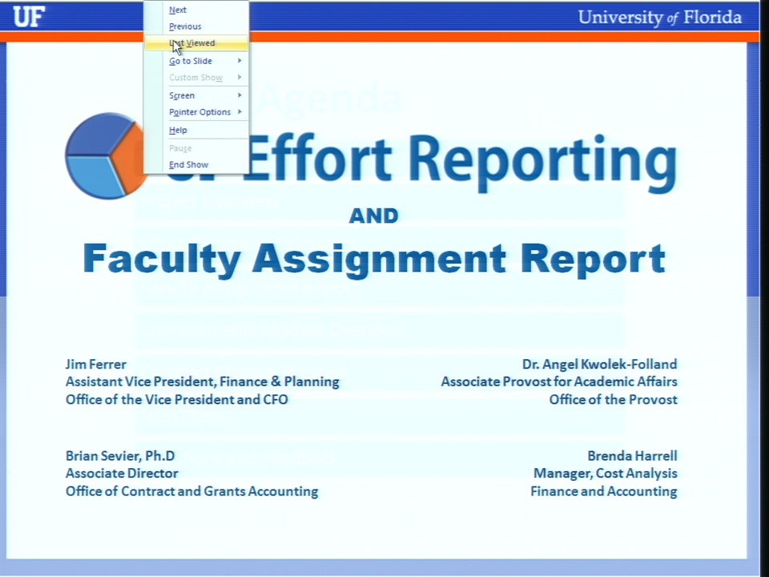Click the Associate Director line
769x577 pixels.
[x=122, y=474]
